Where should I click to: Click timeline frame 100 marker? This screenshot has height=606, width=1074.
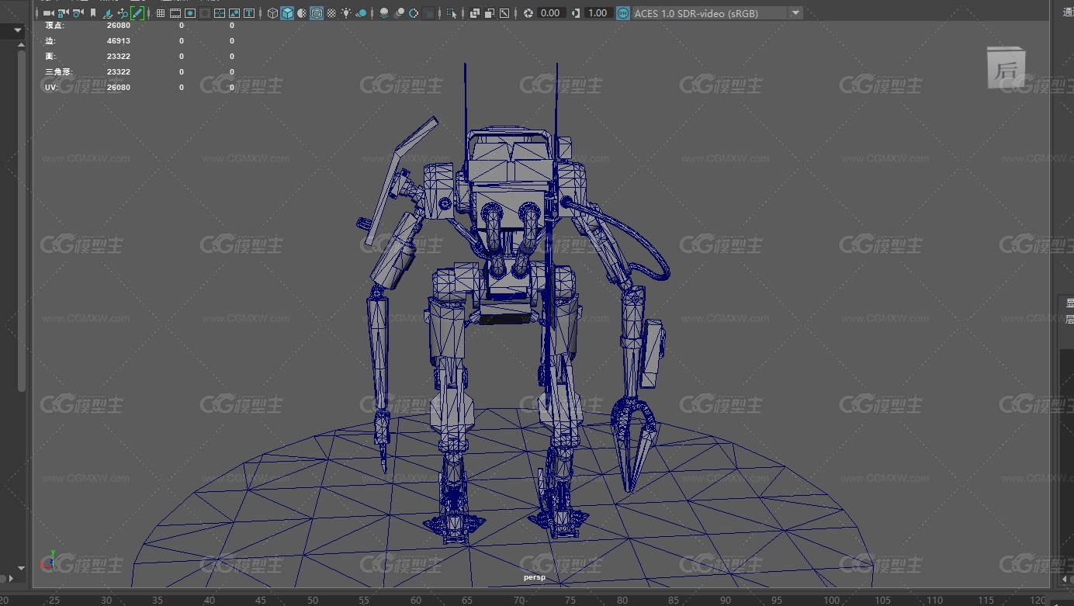click(831, 600)
